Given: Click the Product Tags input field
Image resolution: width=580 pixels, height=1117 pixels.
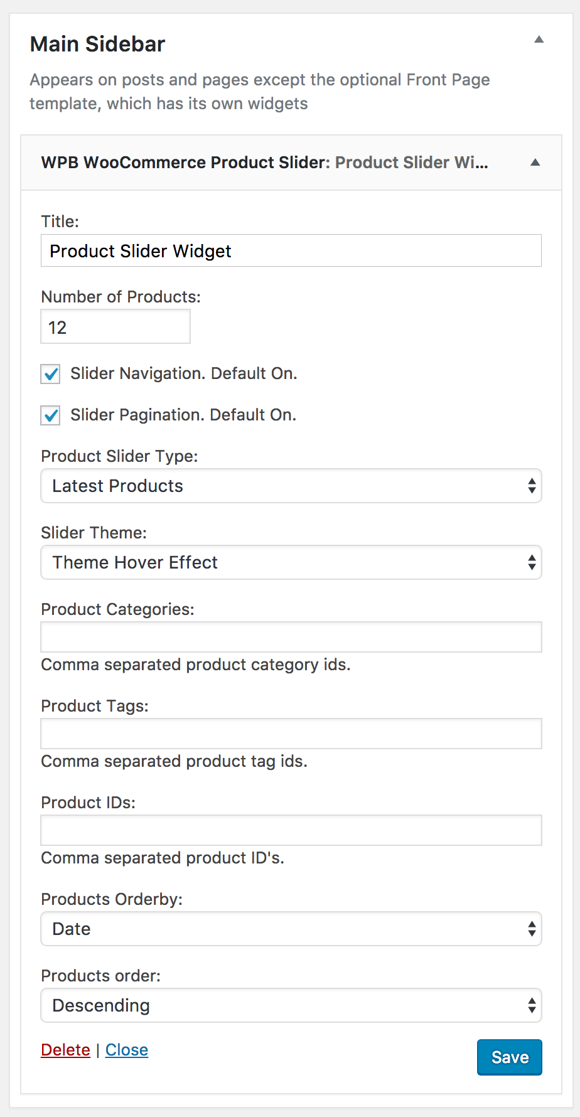Looking at the screenshot, I should click(291, 734).
